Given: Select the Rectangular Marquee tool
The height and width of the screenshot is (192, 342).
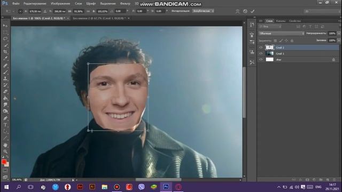Looking at the screenshot, I should click(x=5, y=33).
